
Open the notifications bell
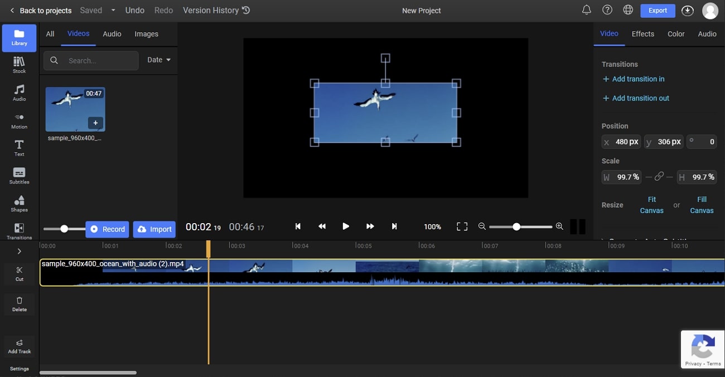[x=586, y=10]
